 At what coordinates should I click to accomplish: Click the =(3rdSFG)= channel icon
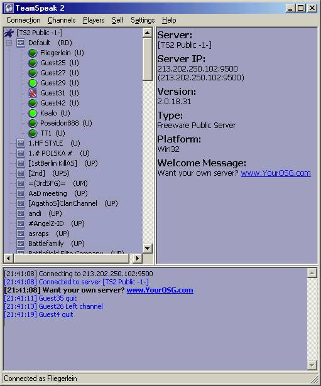click(21, 183)
